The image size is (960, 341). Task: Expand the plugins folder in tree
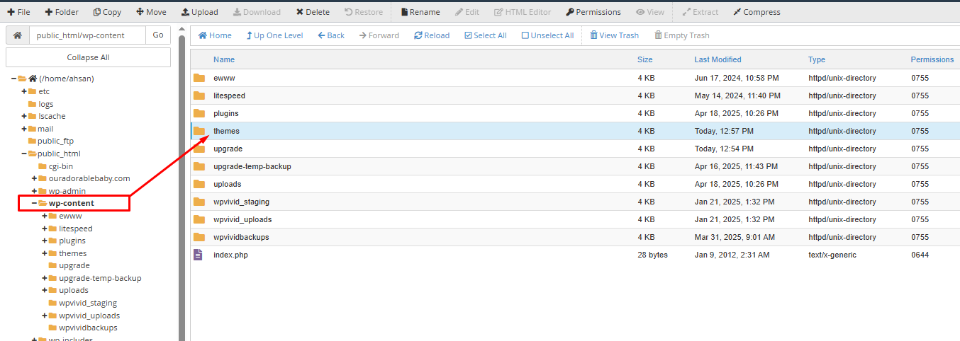(x=45, y=241)
